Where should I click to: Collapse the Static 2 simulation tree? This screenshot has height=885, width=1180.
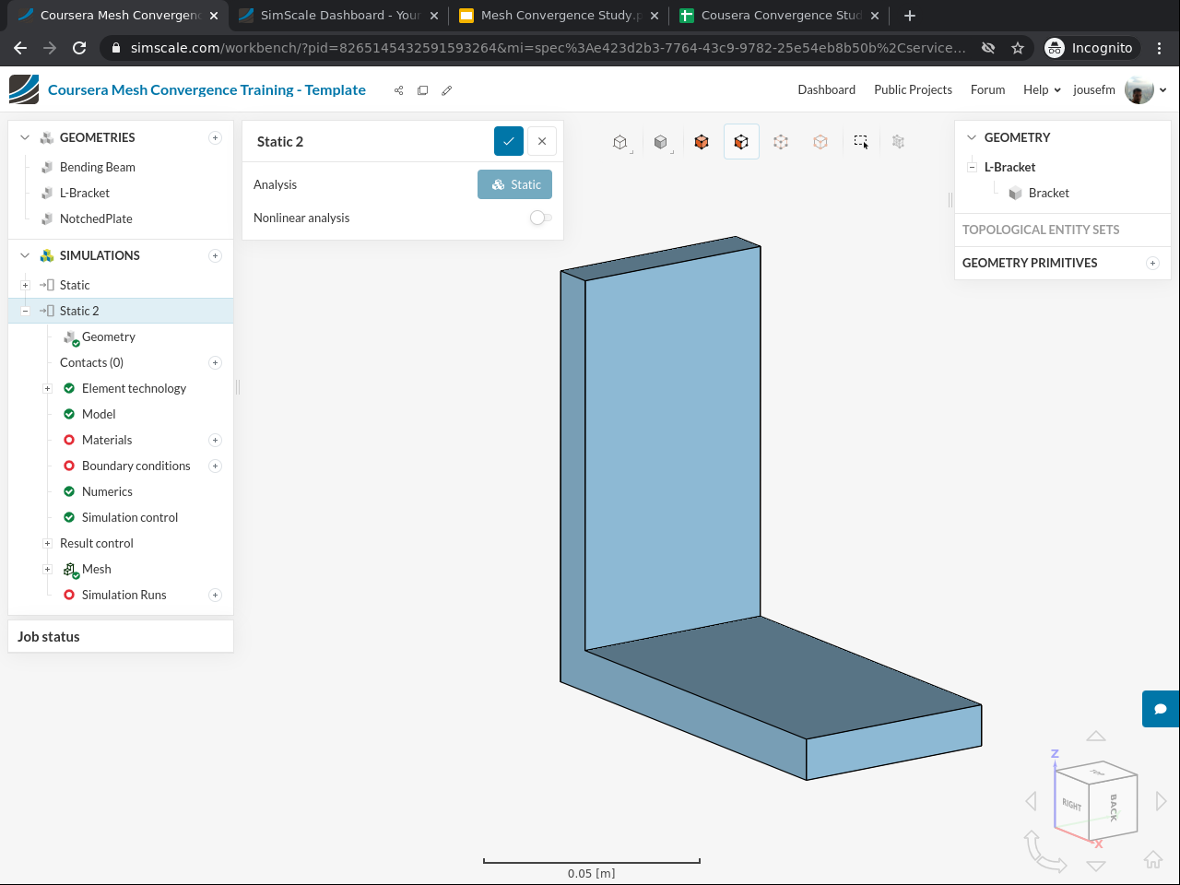click(x=25, y=311)
